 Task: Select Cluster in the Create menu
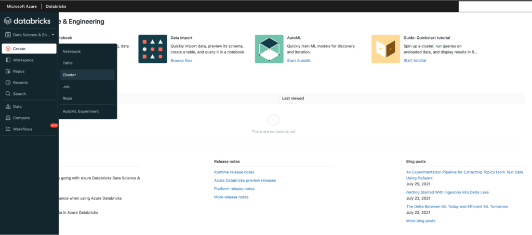[x=69, y=75]
